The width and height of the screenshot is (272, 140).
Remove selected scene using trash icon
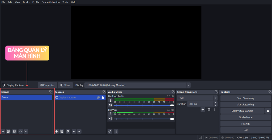click(x=8, y=131)
